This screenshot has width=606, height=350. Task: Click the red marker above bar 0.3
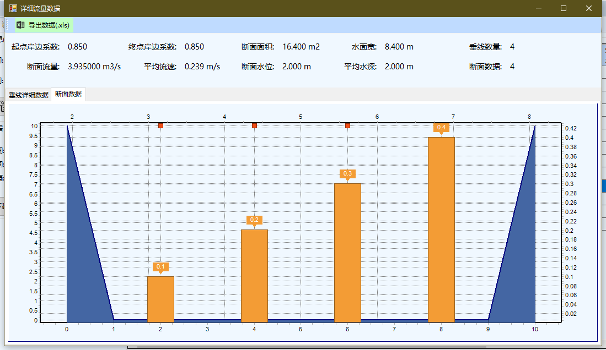coord(347,125)
